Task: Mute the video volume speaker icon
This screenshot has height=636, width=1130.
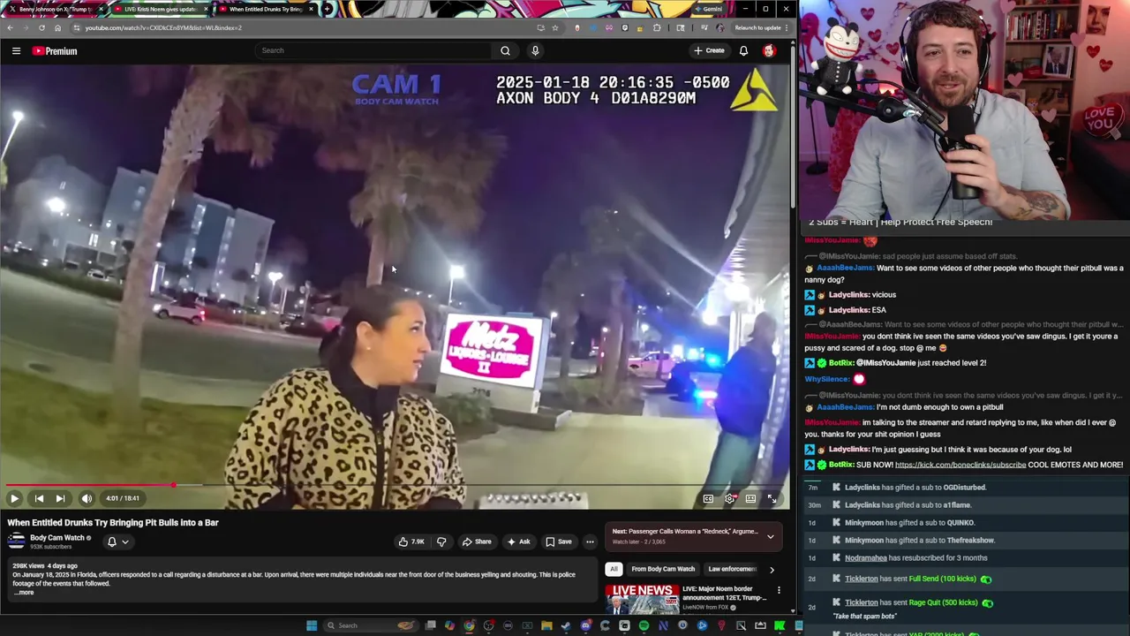Action: tap(87, 498)
